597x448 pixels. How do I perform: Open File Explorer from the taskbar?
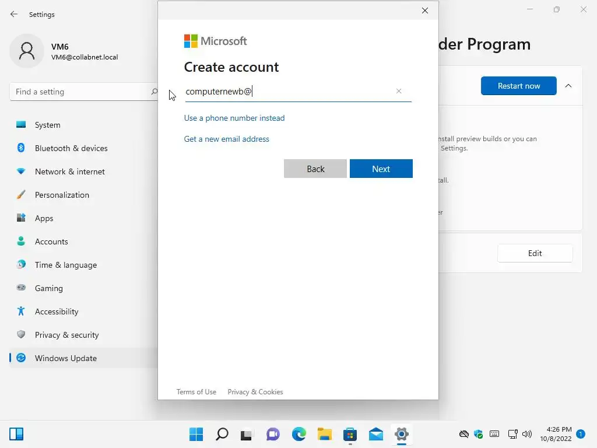pyautogui.click(x=325, y=434)
